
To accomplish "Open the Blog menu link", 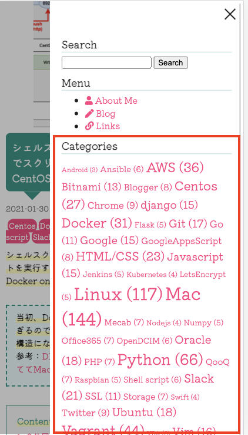I will tap(106, 114).
